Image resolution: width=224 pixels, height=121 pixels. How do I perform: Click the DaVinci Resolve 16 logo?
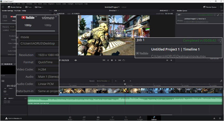13,118
